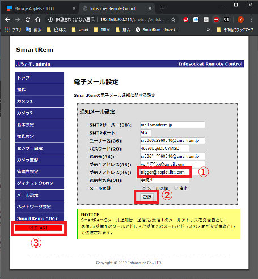Click the 電子メール設定 heading
Image resolution: width=258 pixels, height=279 pixels.
[96, 82]
